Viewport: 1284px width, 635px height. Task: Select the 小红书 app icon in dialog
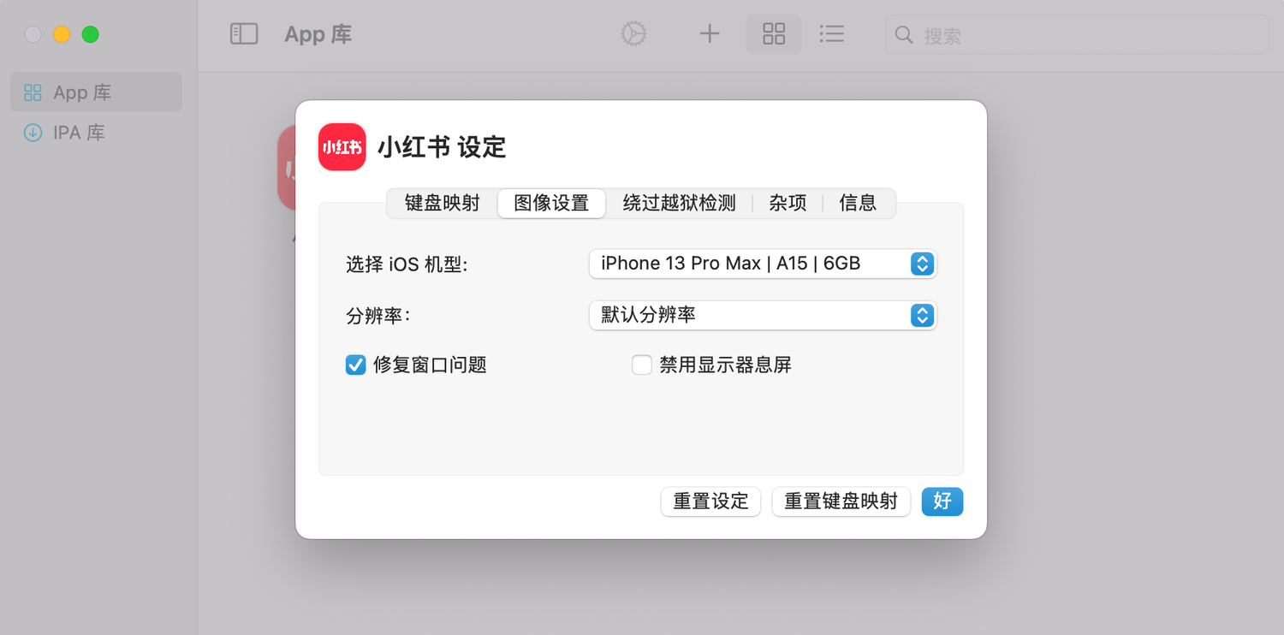pyautogui.click(x=342, y=147)
